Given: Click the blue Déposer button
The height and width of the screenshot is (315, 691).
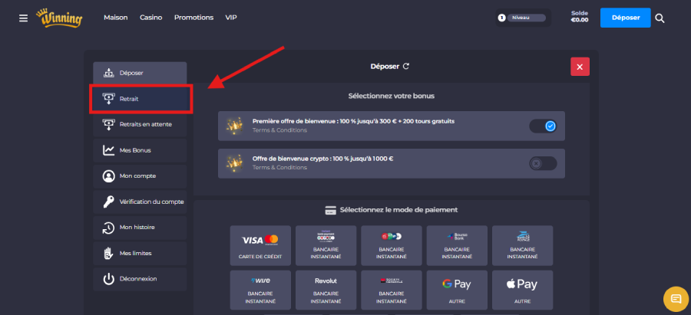Looking at the screenshot, I should [625, 18].
